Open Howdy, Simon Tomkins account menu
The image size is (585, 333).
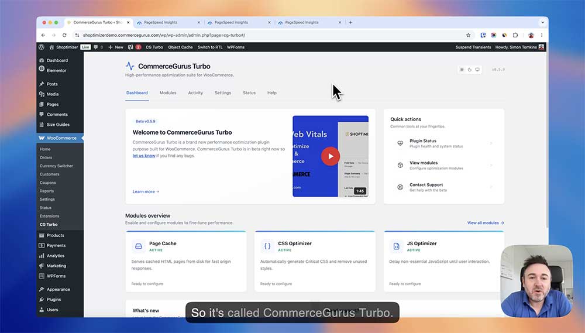pyautogui.click(x=519, y=47)
